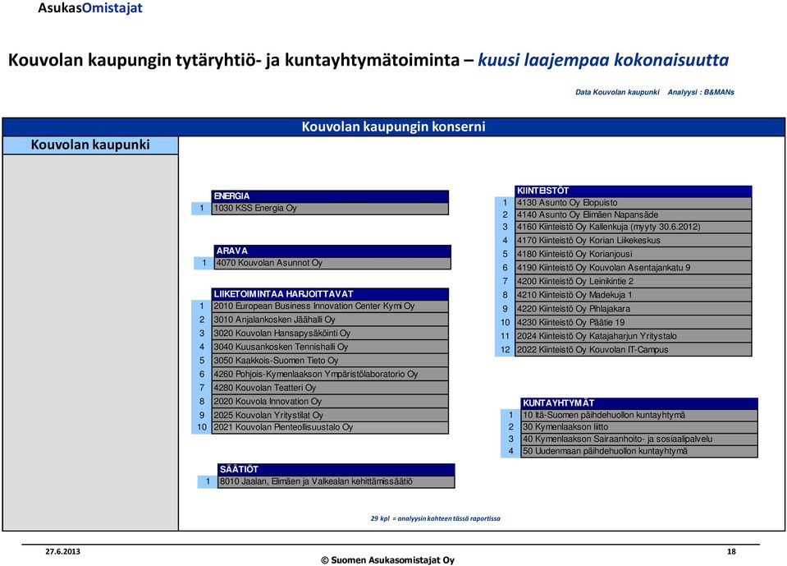Click row '3020 Kouvolan Hansapysäköinti Oy'

coord(330,333)
